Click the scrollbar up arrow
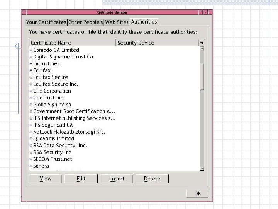The width and height of the screenshot is (278, 209). [202, 48]
